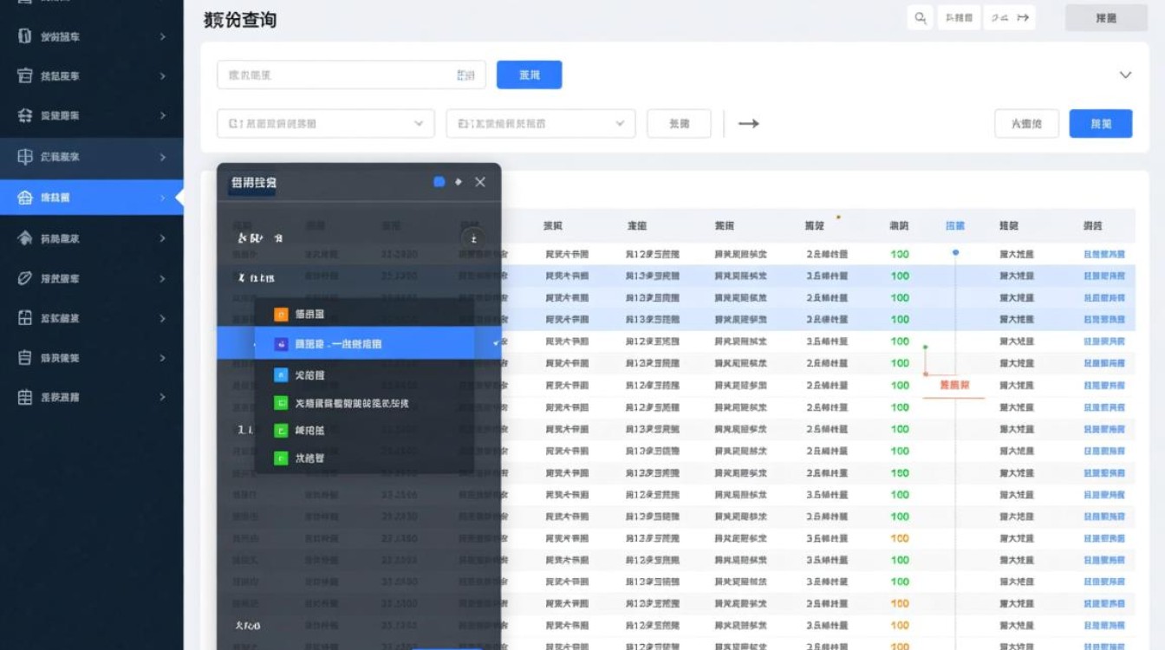Click the magnifier search icon in the top bar
Screen dimensions: 1165x650
pos(920,17)
